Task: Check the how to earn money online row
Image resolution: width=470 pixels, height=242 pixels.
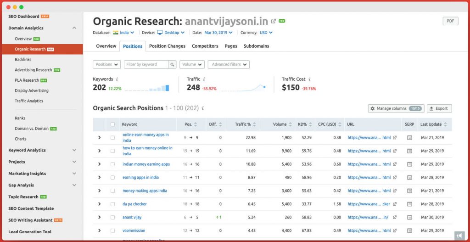Action: pos(113,151)
